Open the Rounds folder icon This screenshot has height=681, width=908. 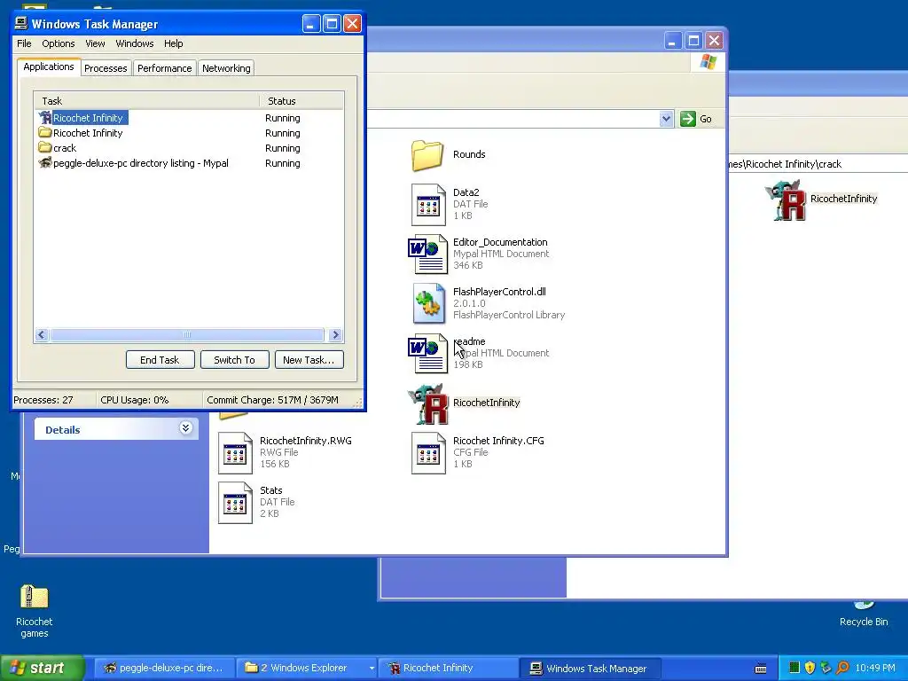(427, 155)
